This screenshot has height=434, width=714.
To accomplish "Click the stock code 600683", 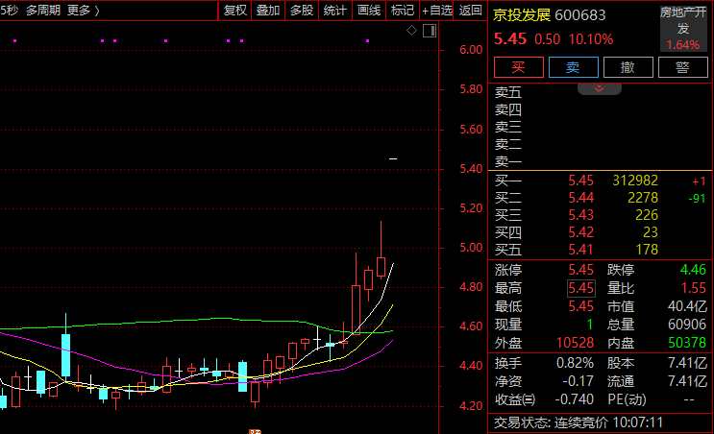I will click(580, 15).
